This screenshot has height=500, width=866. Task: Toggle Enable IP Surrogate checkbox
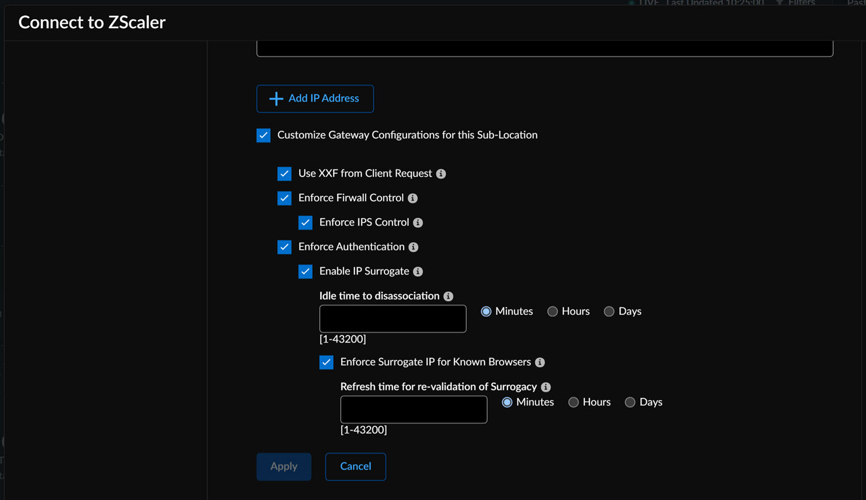coord(305,272)
